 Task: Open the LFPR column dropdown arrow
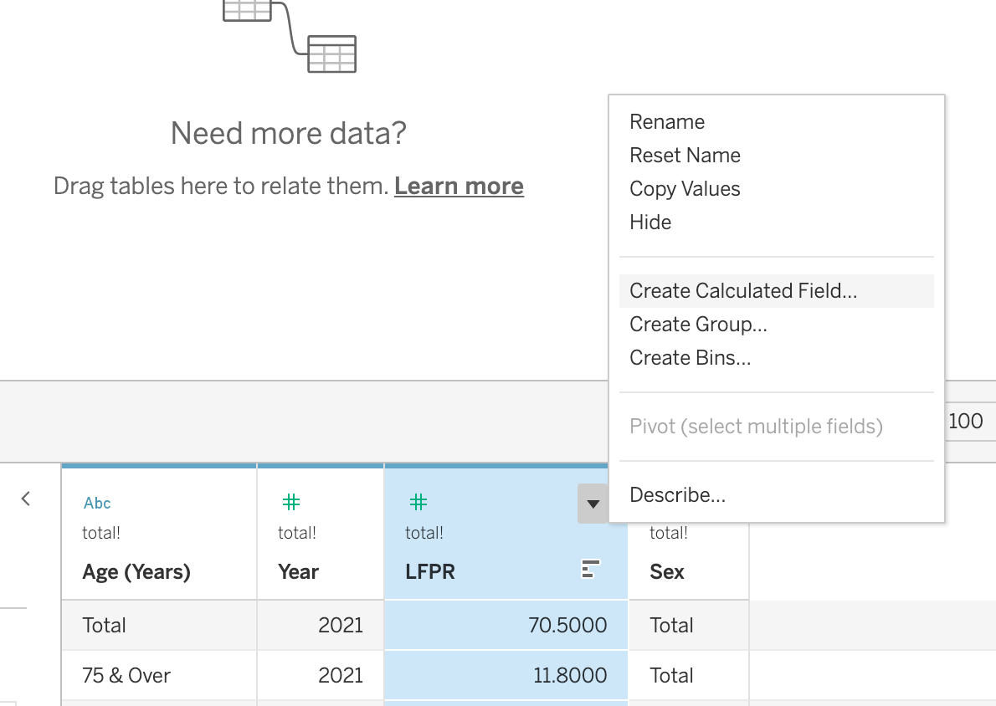pyautogui.click(x=593, y=504)
